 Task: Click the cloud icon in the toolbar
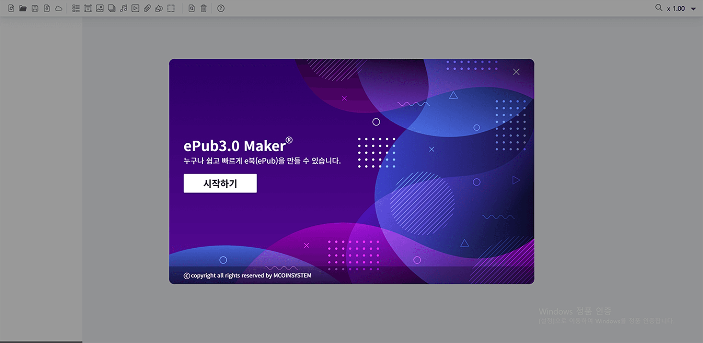pos(59,8)
